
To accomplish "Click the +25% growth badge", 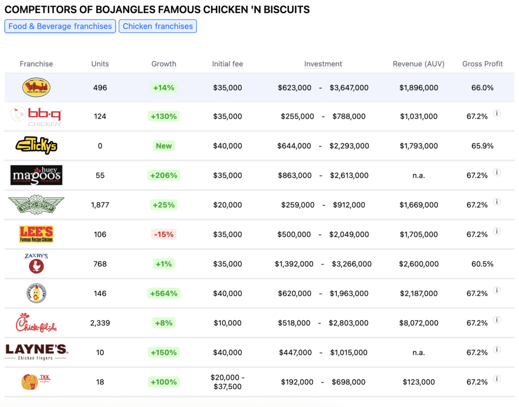I will click(x=164, y=205).
